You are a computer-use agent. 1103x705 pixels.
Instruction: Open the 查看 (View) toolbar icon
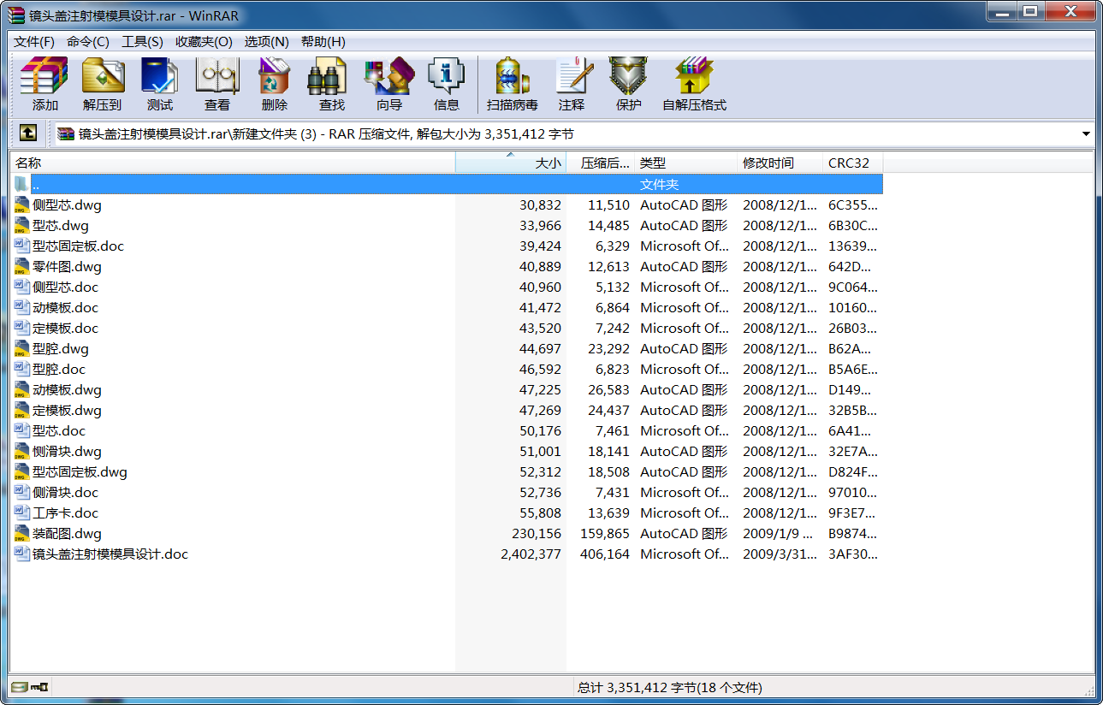tap(216, 85)
